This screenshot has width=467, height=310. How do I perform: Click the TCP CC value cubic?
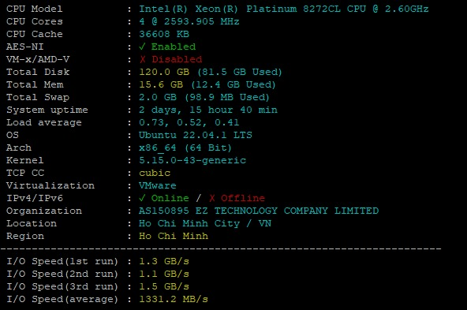[x=155, y=173]
